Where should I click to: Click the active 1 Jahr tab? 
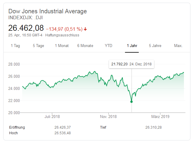coord(132,46)
